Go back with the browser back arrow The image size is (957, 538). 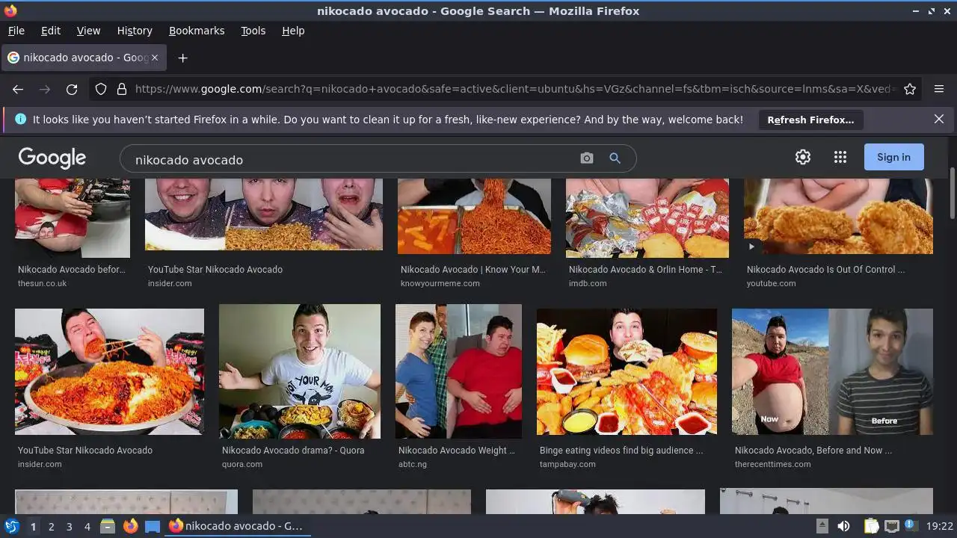click(x=18, y=89)
